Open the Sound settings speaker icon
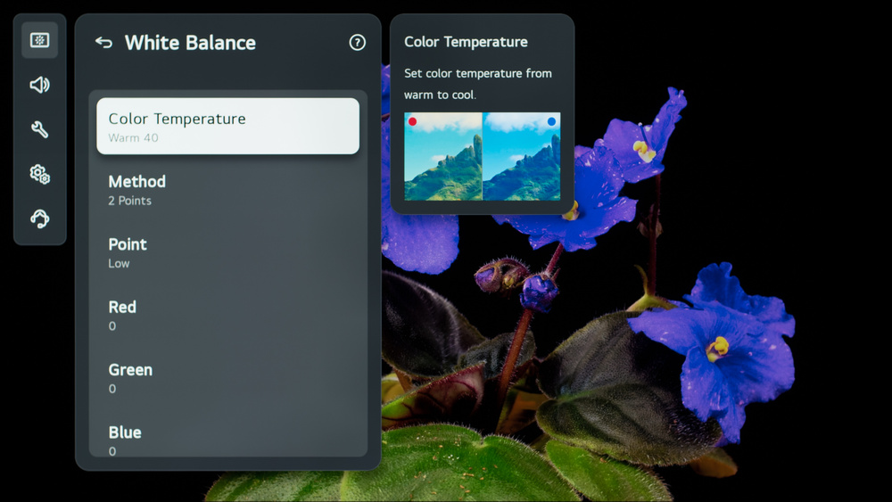 pyautogui.click(x=39, y=85)
